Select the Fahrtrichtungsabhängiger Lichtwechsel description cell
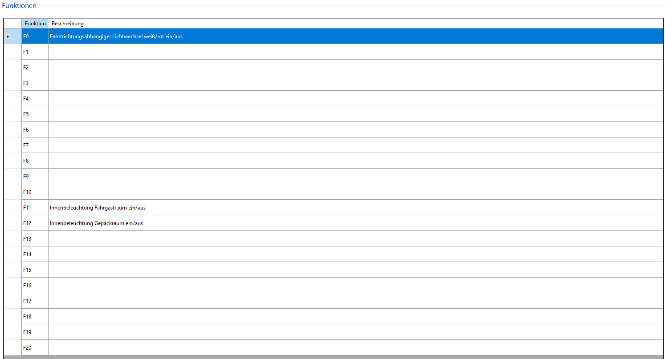Screen dimensions: 665x359 click(117, 36)
